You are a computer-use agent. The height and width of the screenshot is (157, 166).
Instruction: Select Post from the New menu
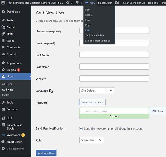pyautogui.click(x=88, y=10)
